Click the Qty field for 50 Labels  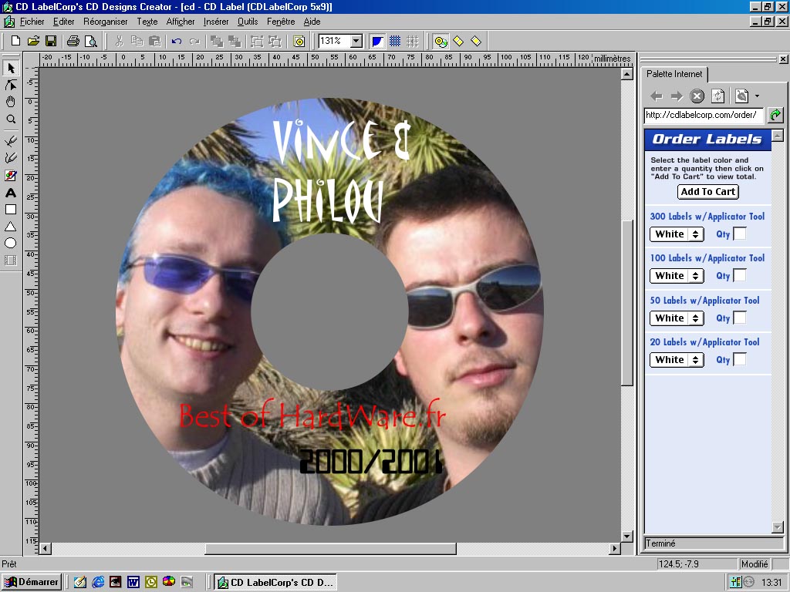(x=740, y=318)
